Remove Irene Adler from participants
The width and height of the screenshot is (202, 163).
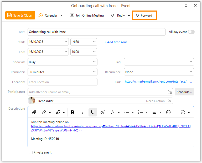(x=170, y=101)
